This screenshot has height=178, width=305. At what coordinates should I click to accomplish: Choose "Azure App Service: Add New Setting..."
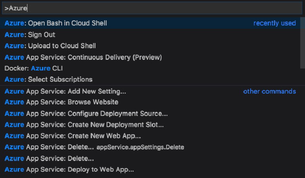pos(150,91)
